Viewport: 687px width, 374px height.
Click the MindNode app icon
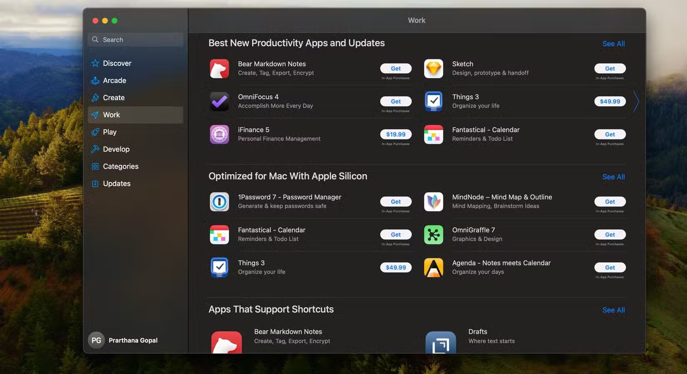pos(433,202)
